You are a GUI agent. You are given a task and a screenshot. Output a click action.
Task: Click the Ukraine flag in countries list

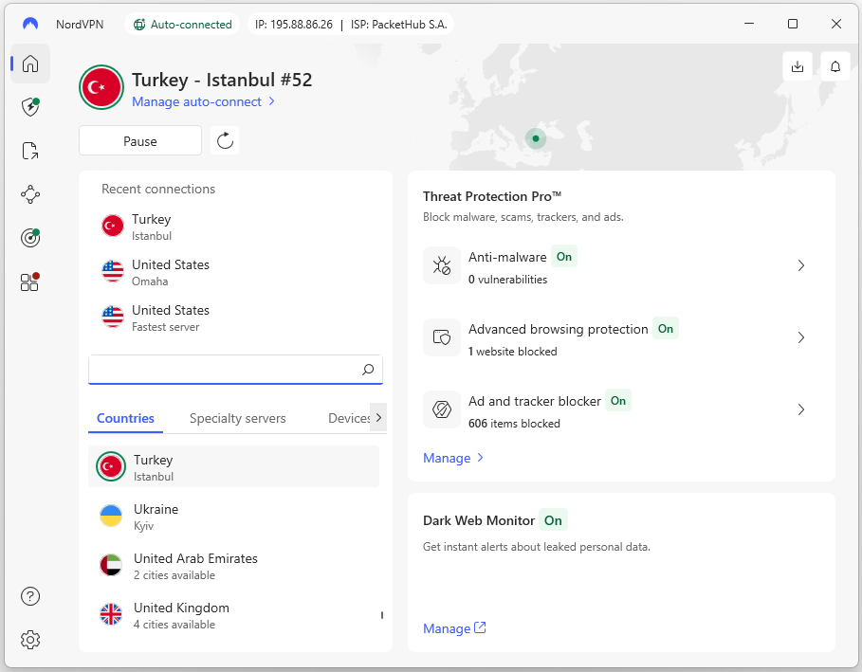(111, 516)
